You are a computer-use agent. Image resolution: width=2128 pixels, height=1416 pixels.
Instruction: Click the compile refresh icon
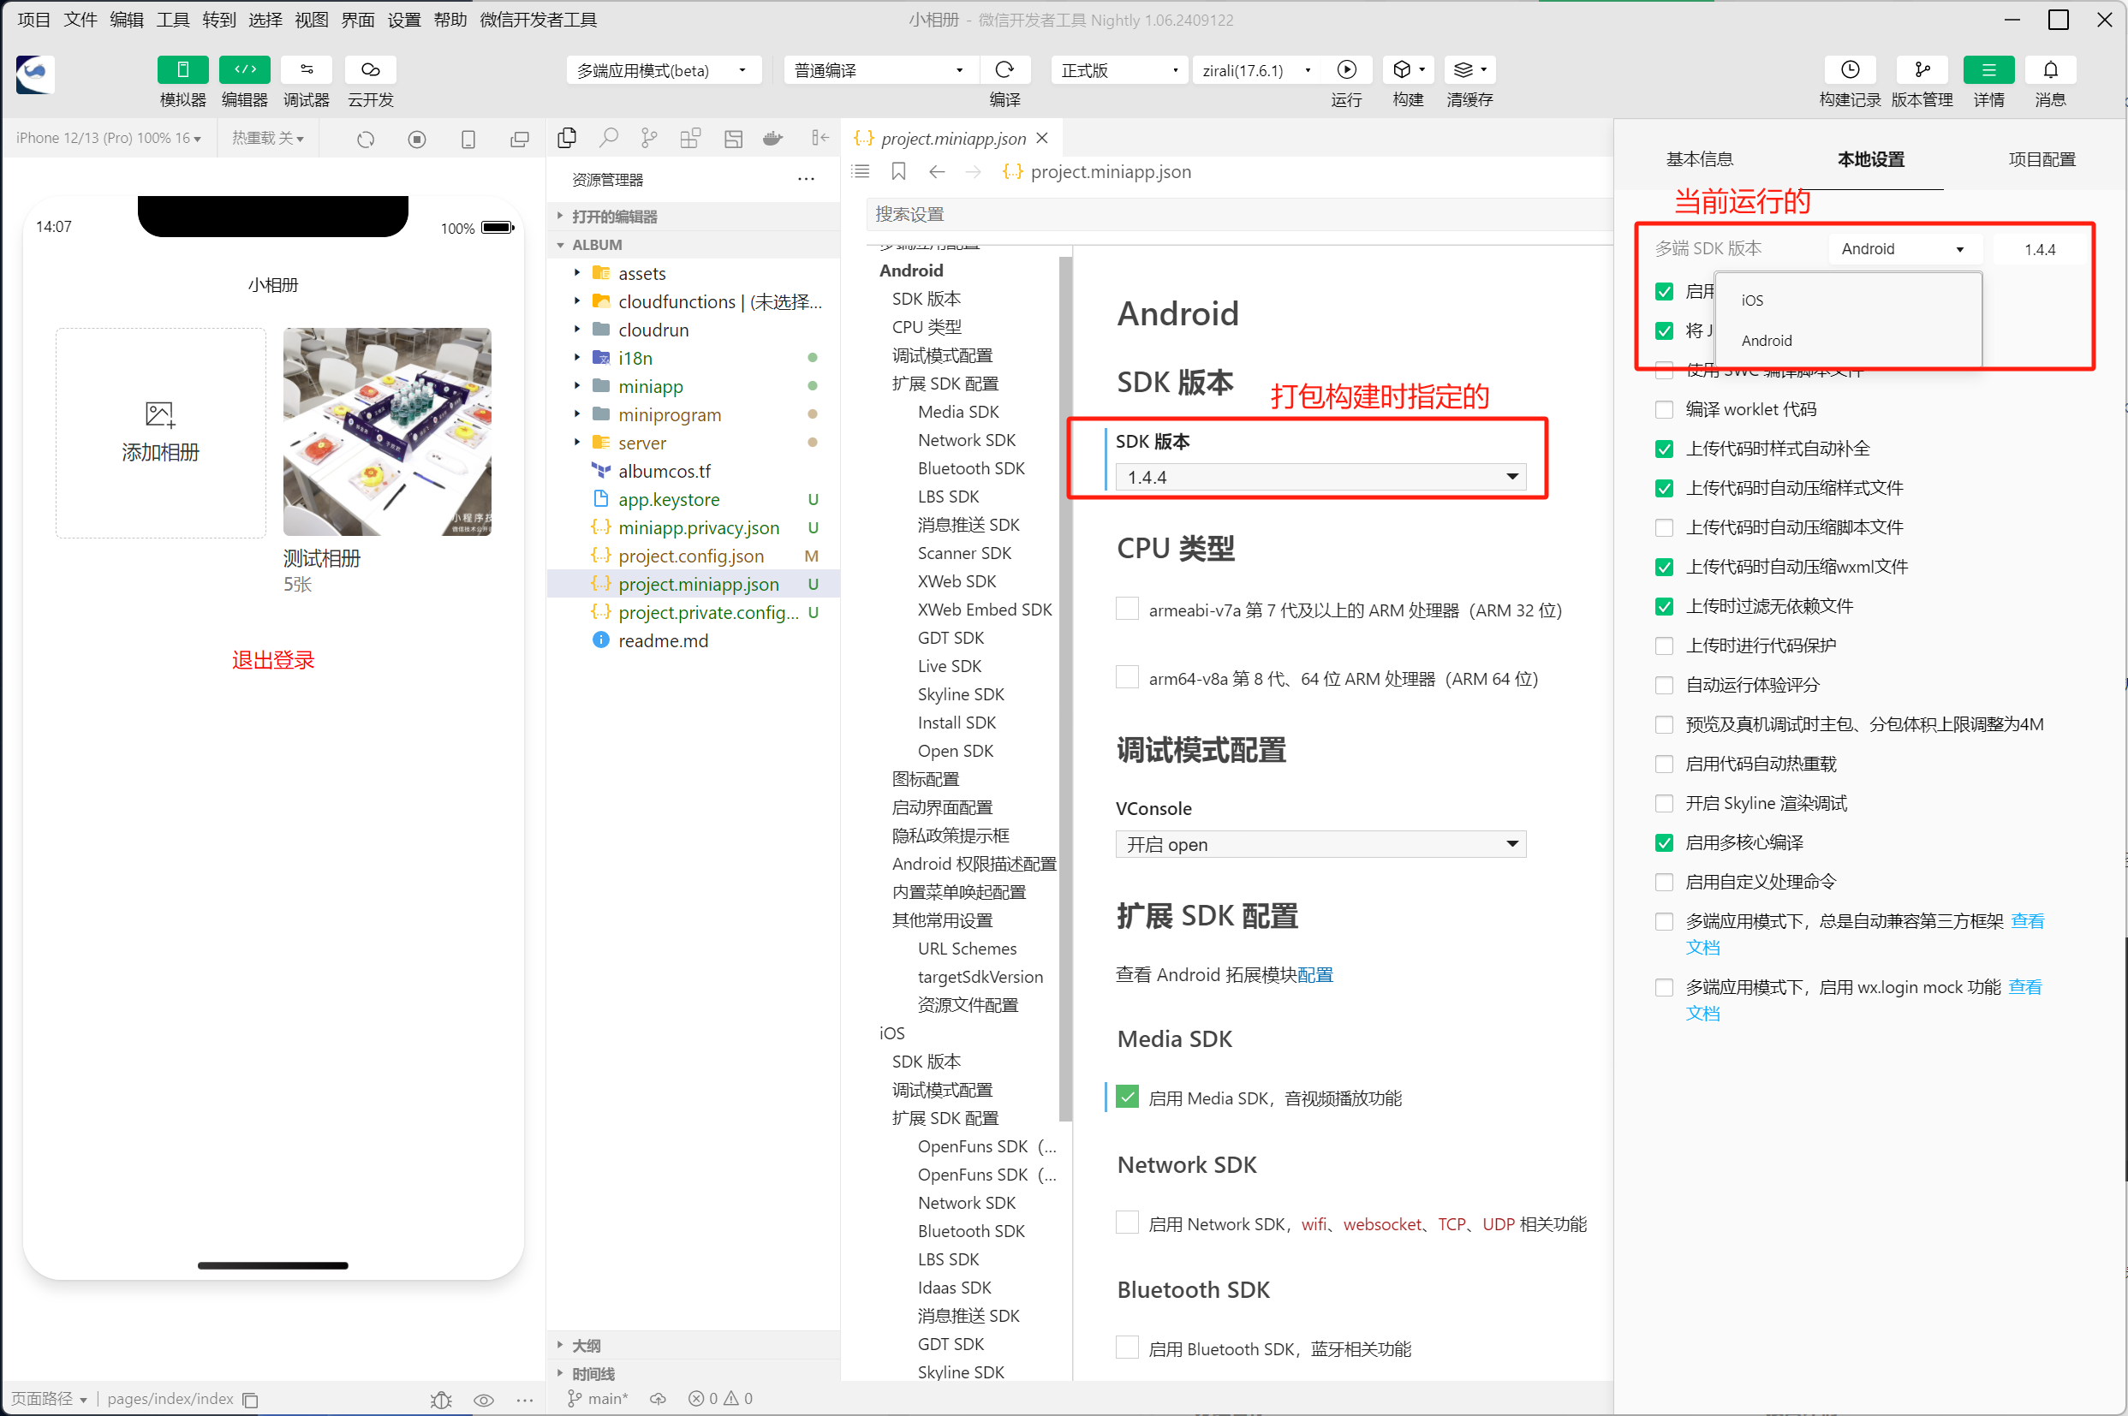[1004, 69]
